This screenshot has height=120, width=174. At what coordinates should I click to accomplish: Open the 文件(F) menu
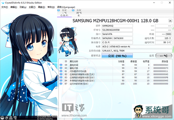tap(5, 7)
